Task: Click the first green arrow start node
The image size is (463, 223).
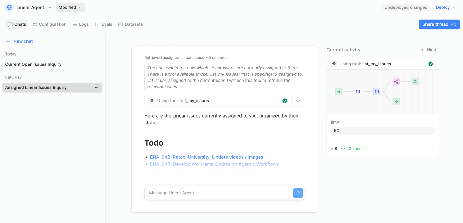Action: 339,92
